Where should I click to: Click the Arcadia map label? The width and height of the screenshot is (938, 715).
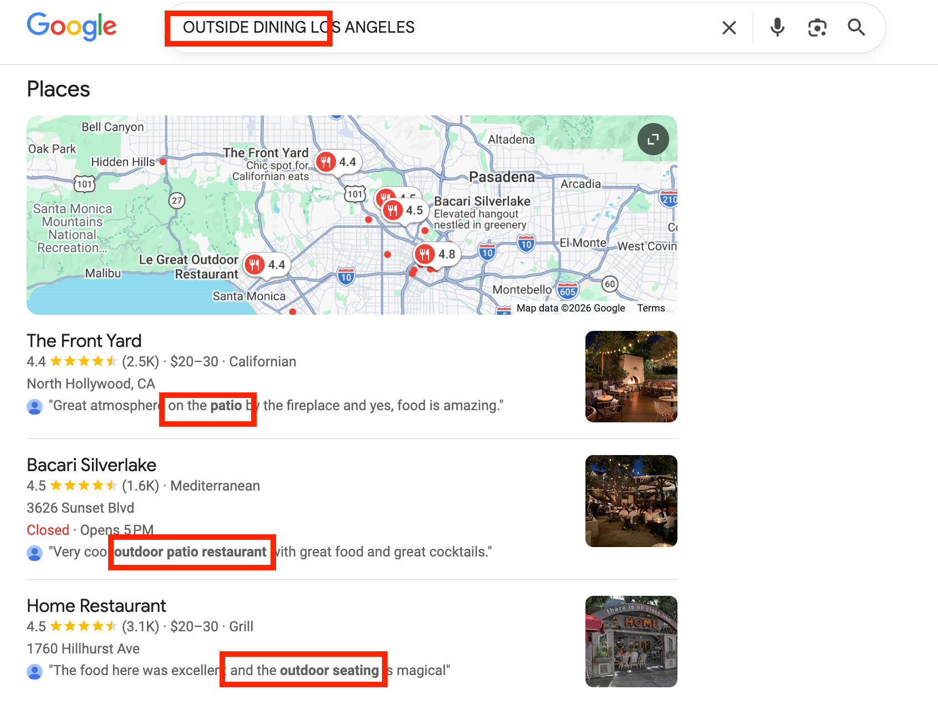580,184
